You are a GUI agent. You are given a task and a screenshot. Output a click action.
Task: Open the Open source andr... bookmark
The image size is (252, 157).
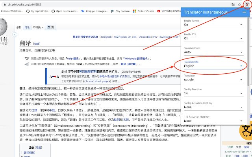65,11
